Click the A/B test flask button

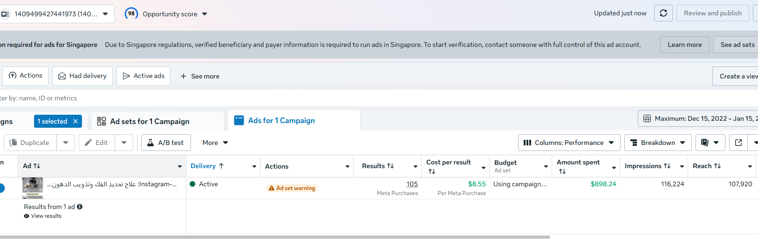pos(166,143)
